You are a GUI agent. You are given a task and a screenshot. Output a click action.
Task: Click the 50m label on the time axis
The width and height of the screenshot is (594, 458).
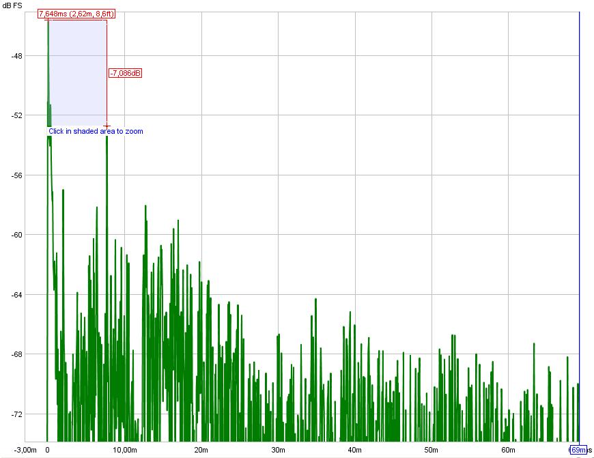(432, 450)
